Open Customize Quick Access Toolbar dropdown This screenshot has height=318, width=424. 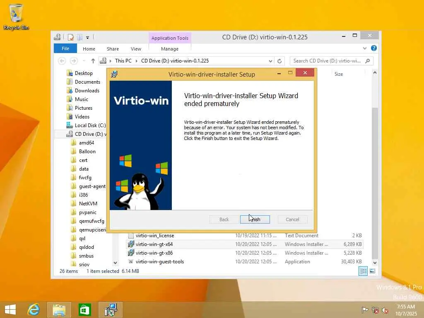(x=88, y=37)
